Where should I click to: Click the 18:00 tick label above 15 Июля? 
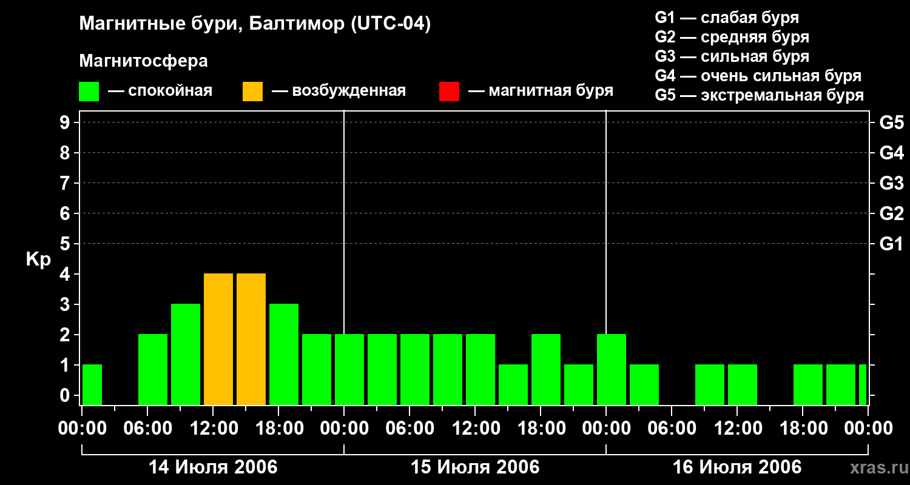click(541, 429)
